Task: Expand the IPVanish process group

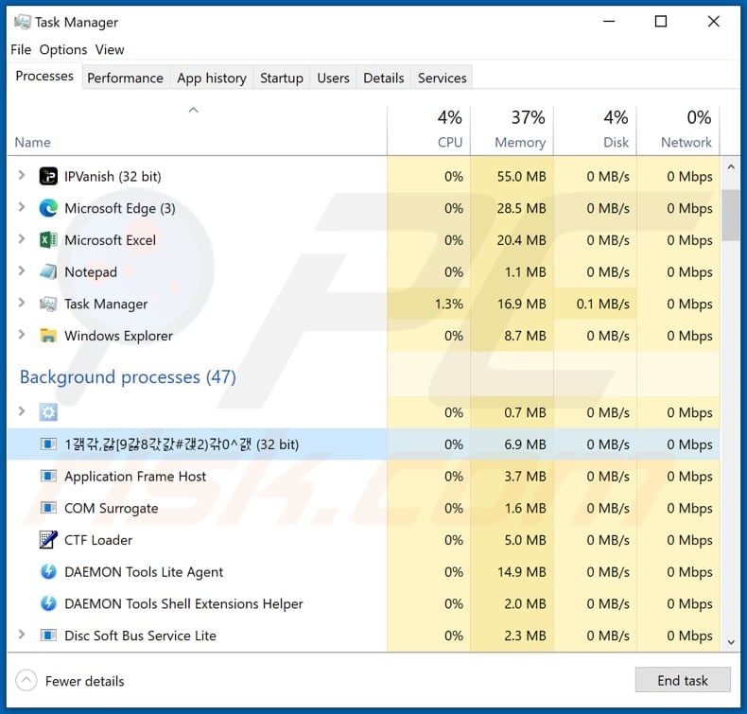Action: tap(22, 177)
